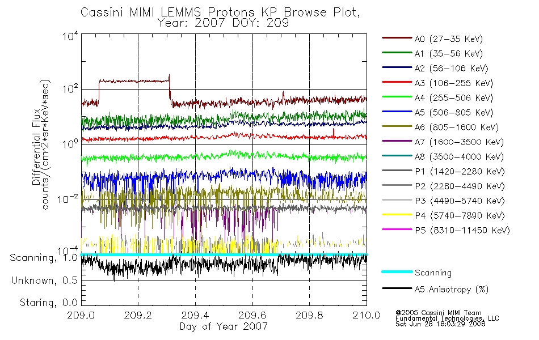The width and height of the screenshot is (539, 340).
Task: Click the P2 (2280-4490 KeV) legend label
Action: (x=460, y=186)
